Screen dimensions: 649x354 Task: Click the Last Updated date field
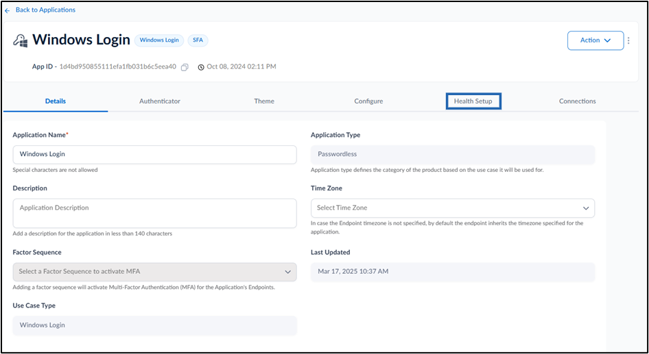453,272
